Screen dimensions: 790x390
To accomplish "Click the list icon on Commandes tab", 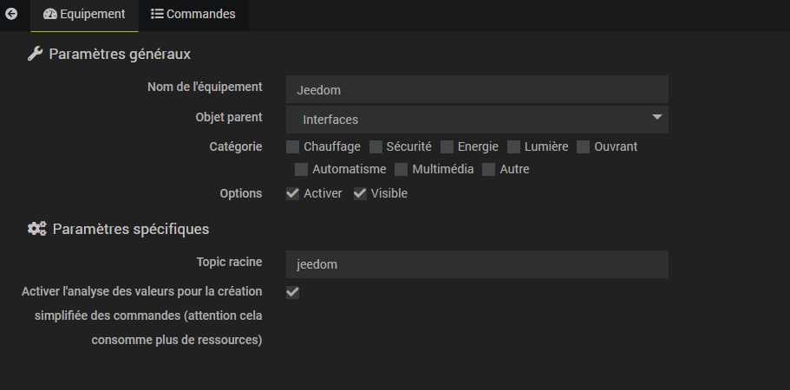I will click(157, 14).
